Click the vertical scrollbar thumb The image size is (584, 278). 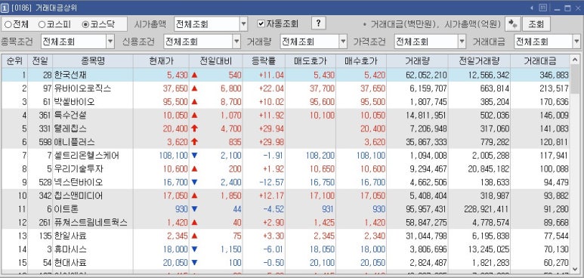(575, 80)
